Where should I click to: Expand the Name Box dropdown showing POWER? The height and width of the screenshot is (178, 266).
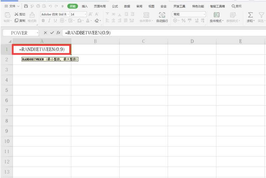[x=37, y=33]
